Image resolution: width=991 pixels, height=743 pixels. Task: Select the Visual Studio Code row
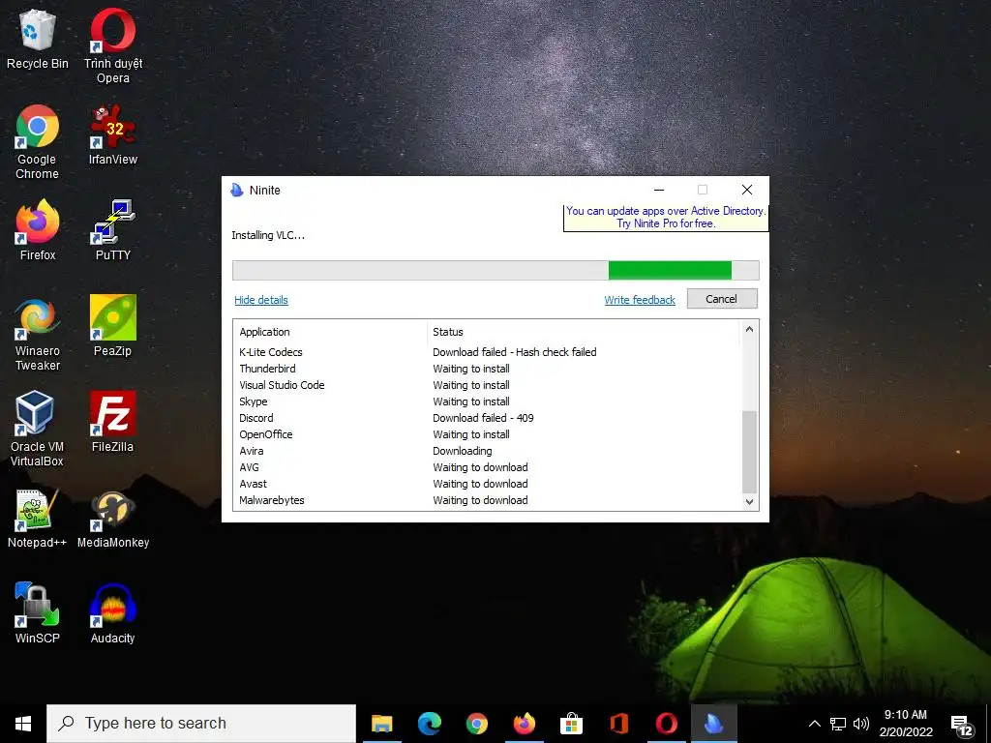tap(487, 385)
